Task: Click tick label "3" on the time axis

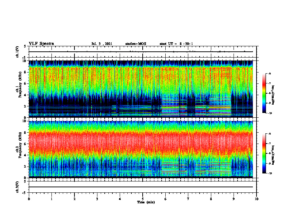Action: pyautogui.click(x=97, y=199)
